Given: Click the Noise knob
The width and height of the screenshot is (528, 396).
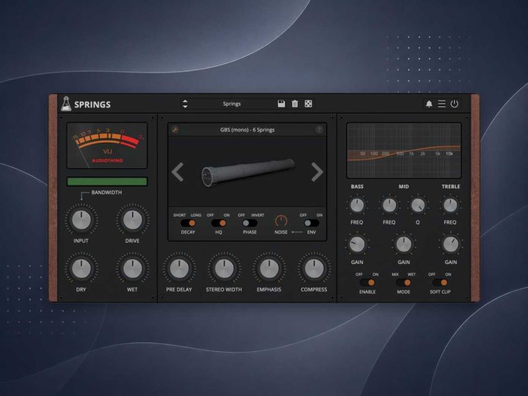Looking at the screenshot, I should coord(281,221).
